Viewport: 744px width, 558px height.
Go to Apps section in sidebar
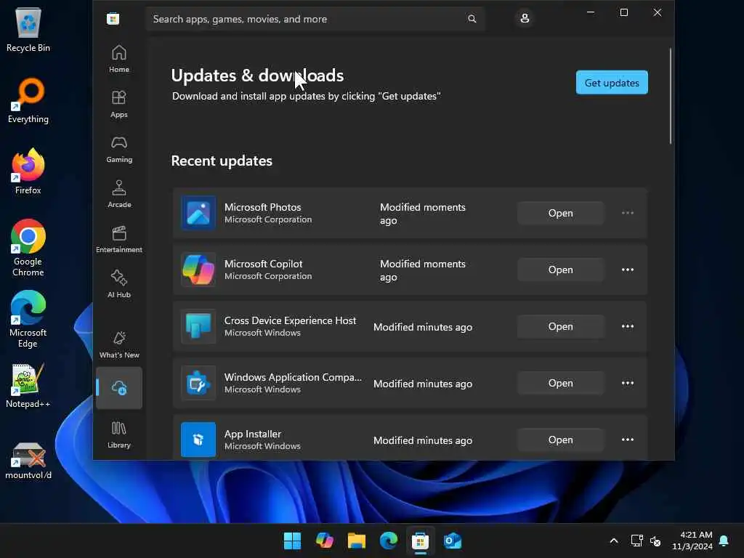coord(118,104)
